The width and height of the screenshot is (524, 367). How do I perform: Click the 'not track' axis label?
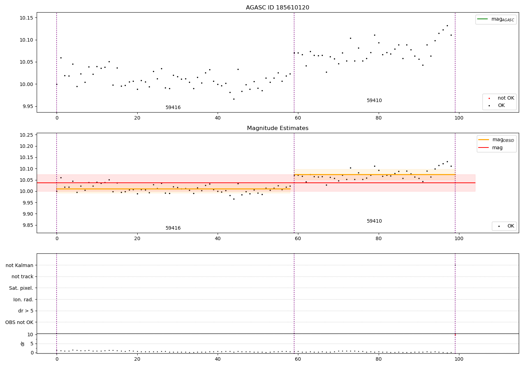(22, 276)
